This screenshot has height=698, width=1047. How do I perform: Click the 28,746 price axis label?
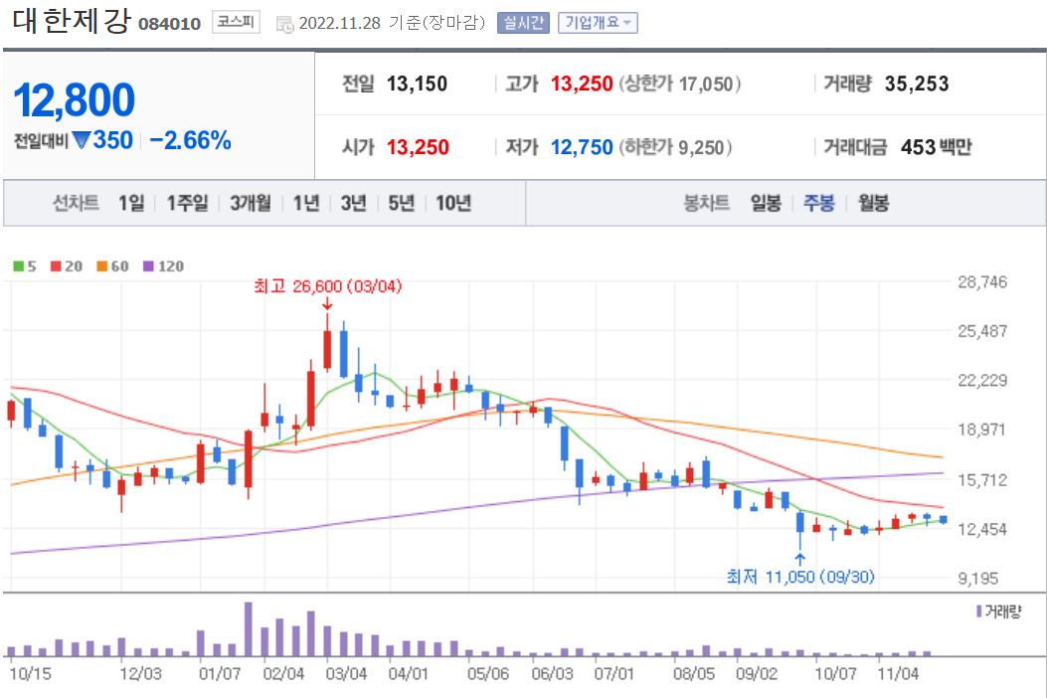tap(982, 281)
